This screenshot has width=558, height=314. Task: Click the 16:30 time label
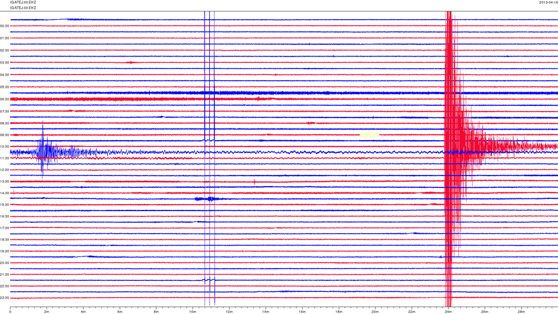(x=5, y=216)
